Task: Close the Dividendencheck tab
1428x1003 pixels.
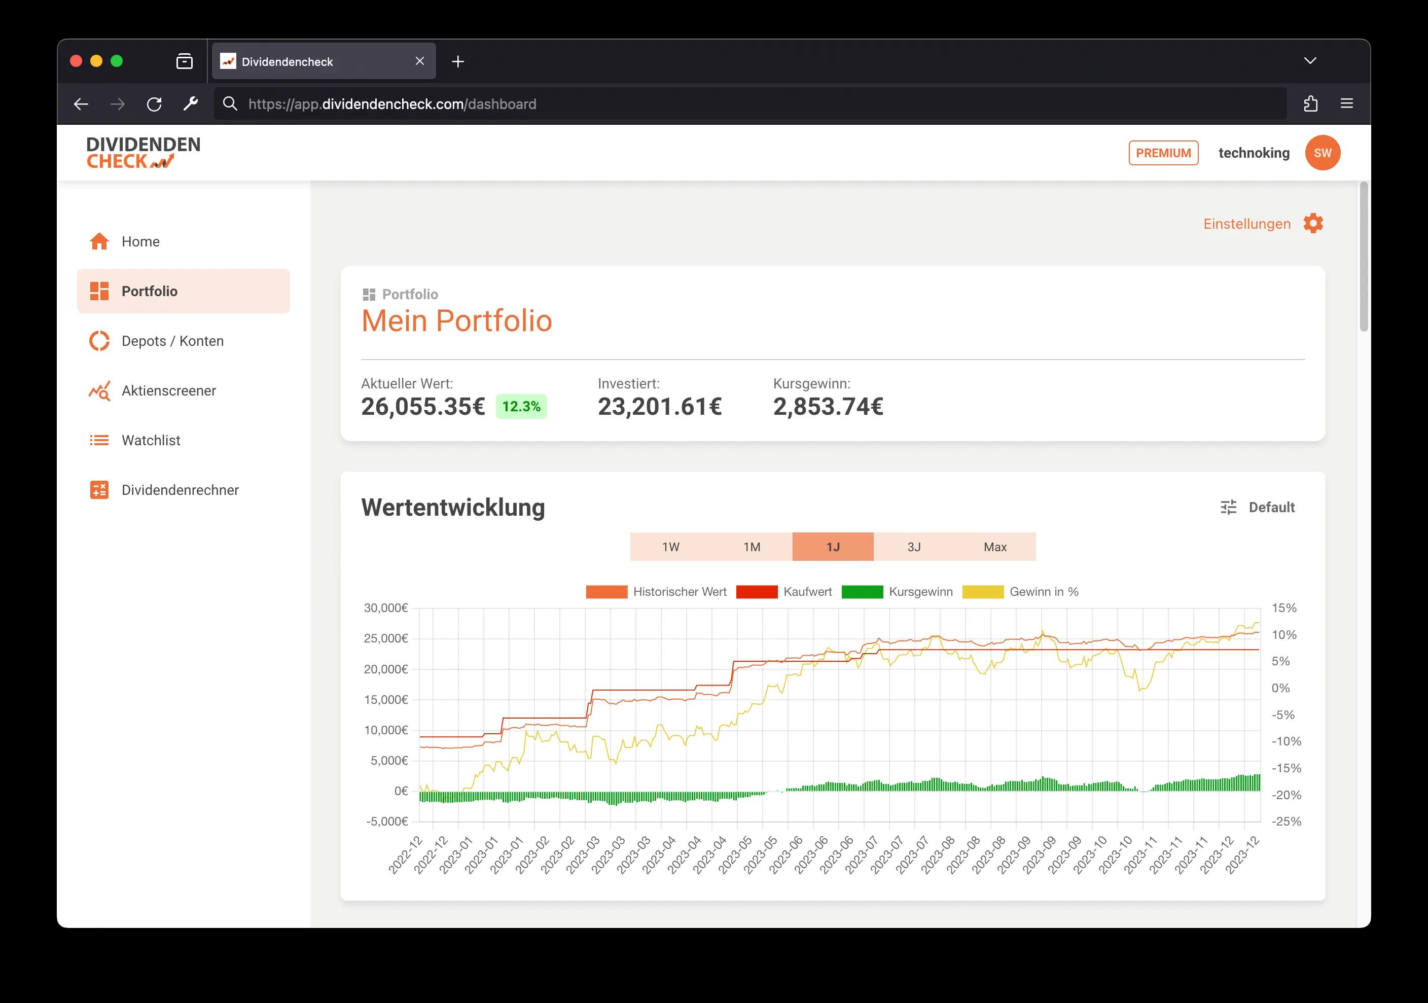Action: point(420,61)
